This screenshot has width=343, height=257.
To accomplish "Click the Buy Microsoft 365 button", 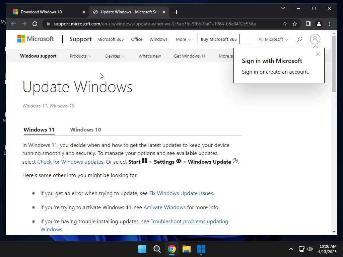I will (x=218, y=39).
